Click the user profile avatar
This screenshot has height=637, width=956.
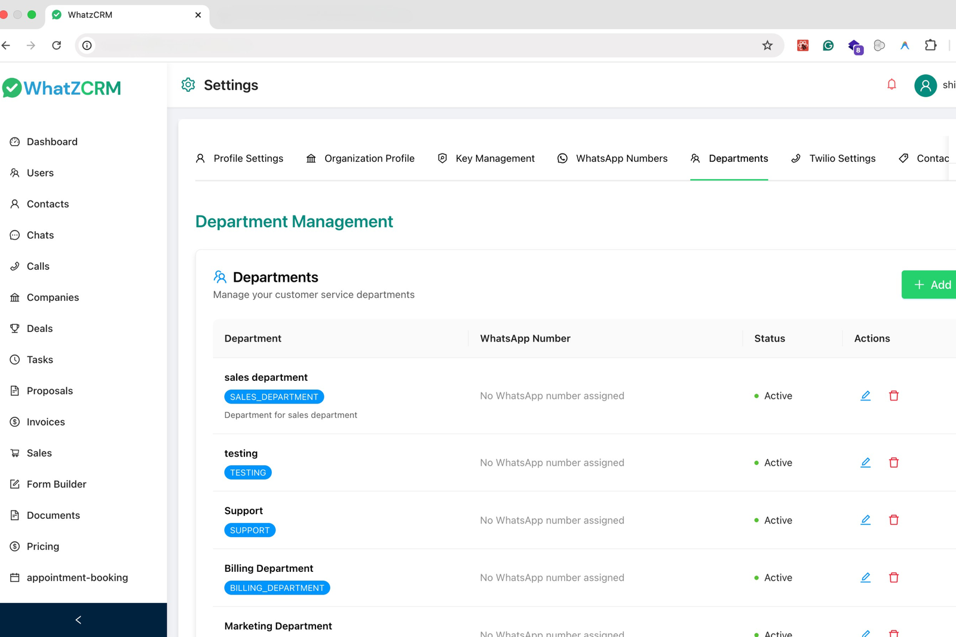pos(925,85)
